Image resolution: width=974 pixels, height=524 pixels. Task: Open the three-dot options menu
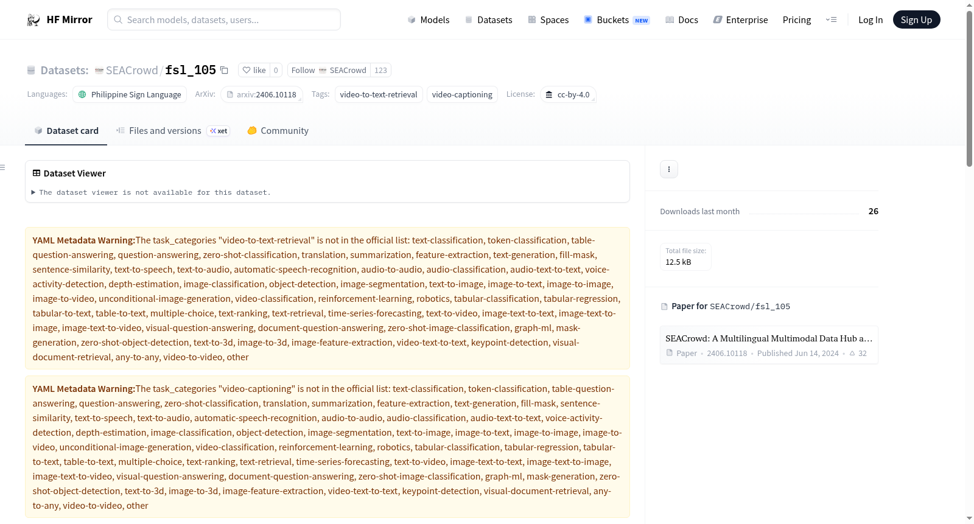(x=669, y=169)
